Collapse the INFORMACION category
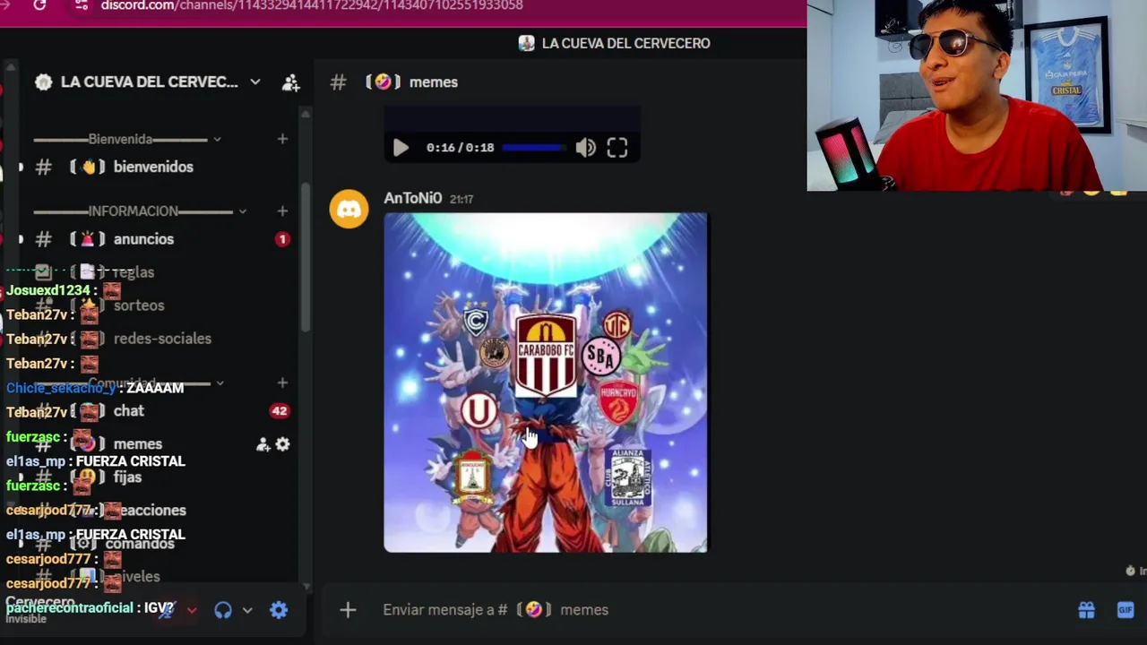The width and height of the screenshot is (1147, 645). [241, 211]
